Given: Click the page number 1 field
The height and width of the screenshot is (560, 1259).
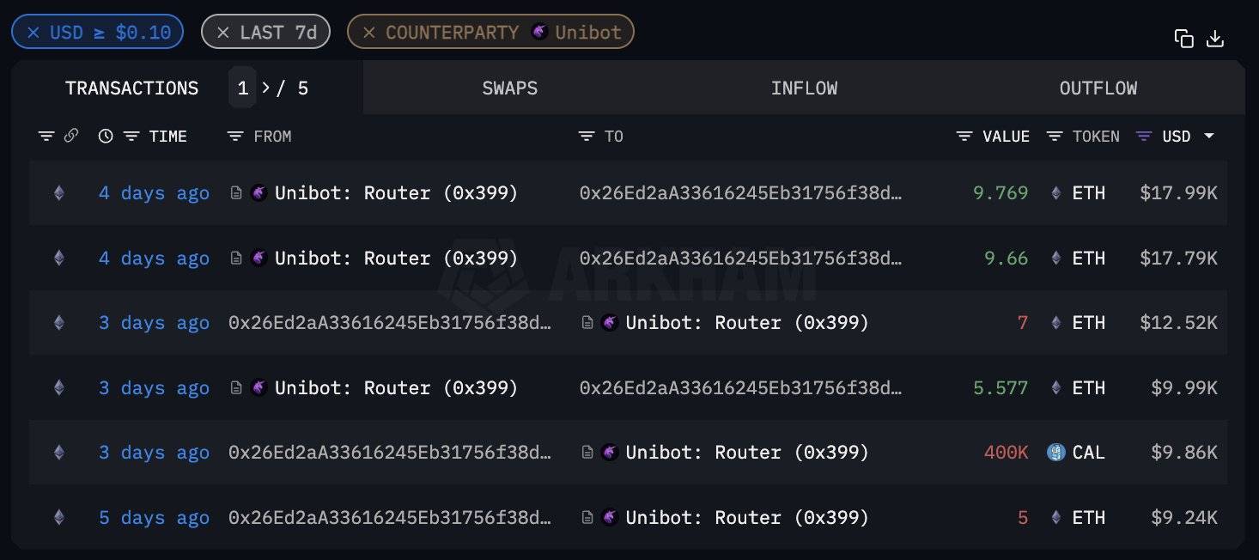Looking at the screenshot, I should 242,88.
